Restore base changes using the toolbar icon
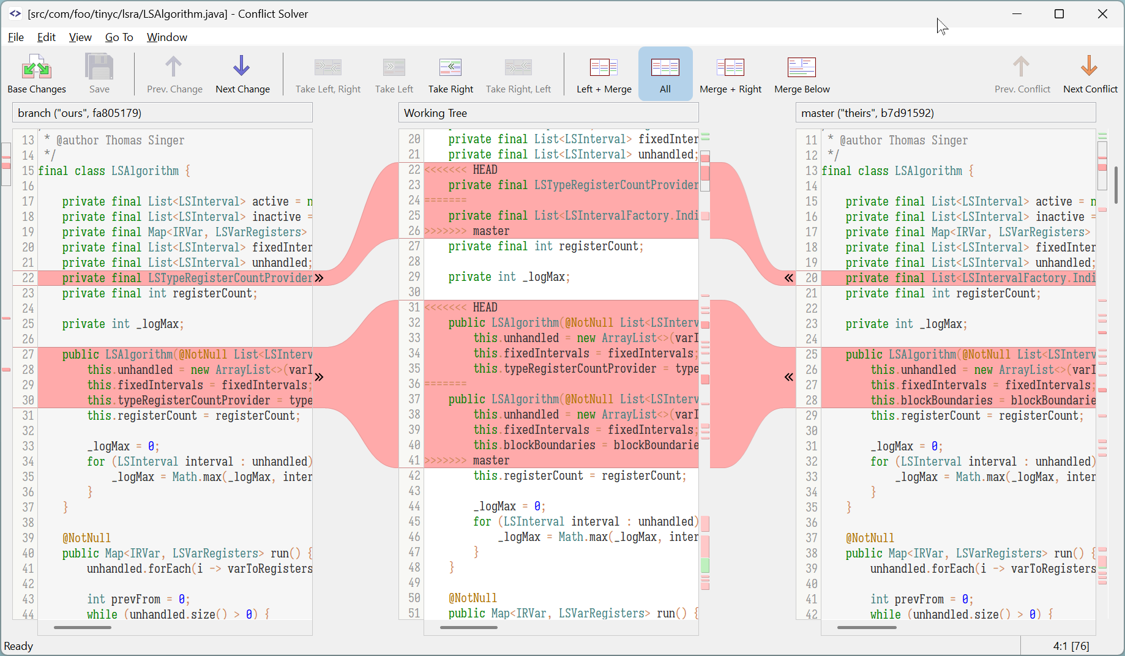1125x656 pixels. coord(36,72)
